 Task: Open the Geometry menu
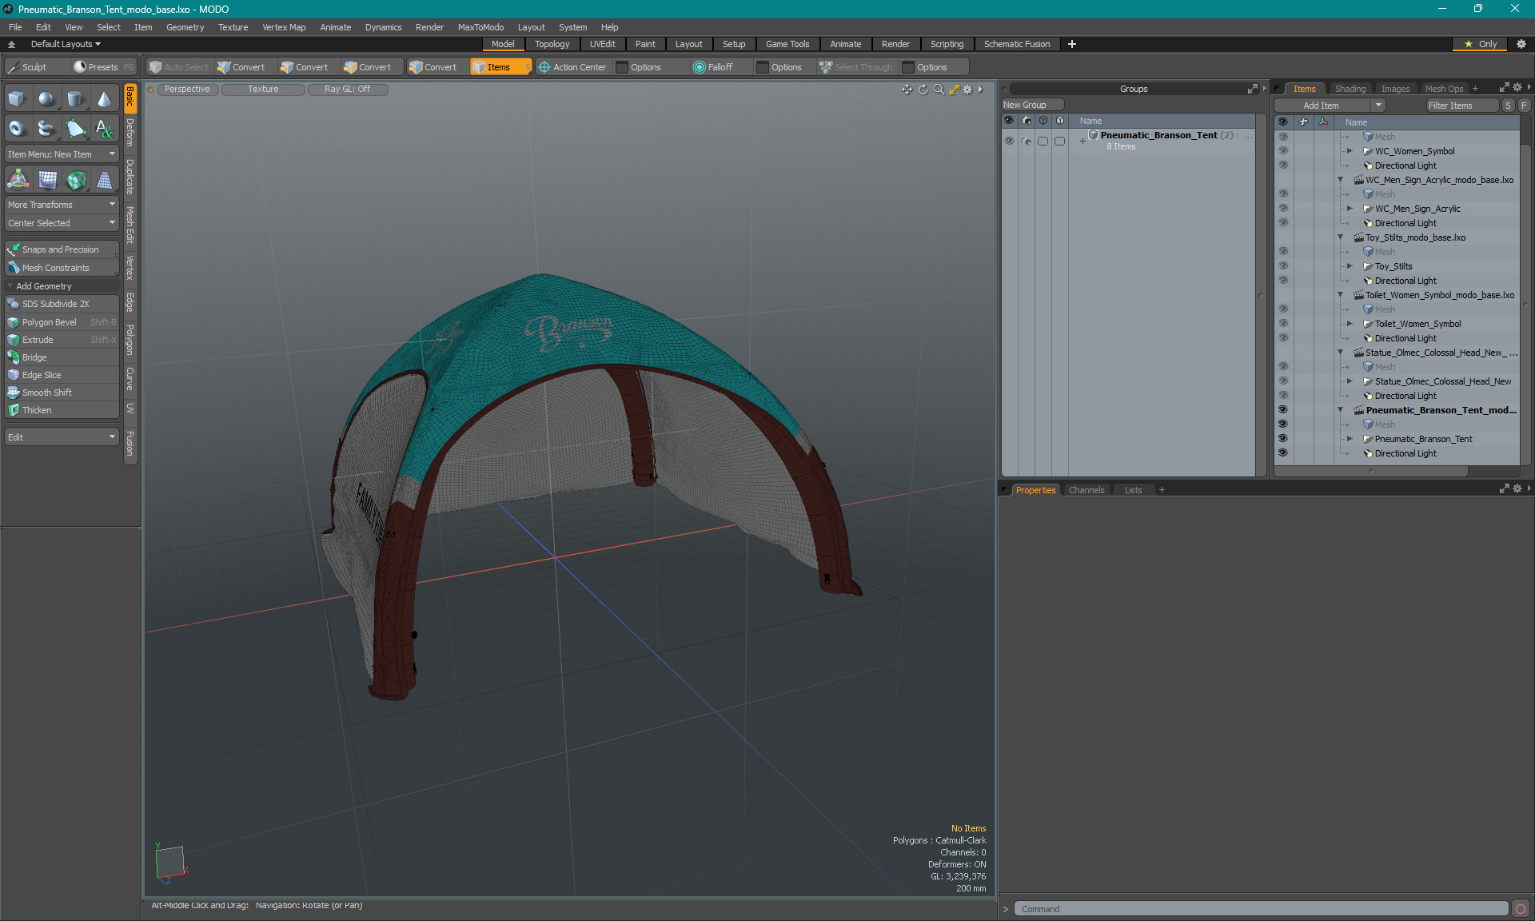[x=185, y=27]
